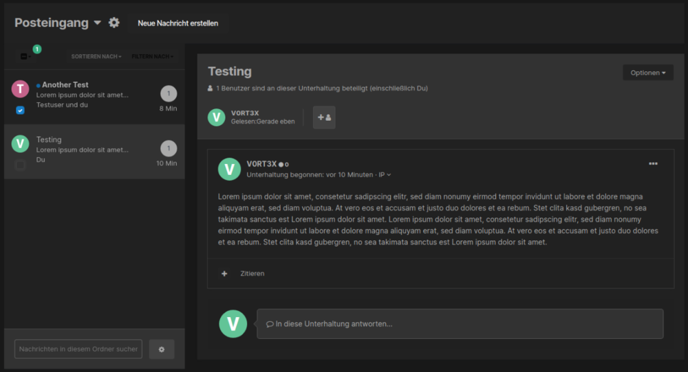This screenshot has width=688, height=372.
Task: Click the V avatar in the post header
Action: [229, 169]
